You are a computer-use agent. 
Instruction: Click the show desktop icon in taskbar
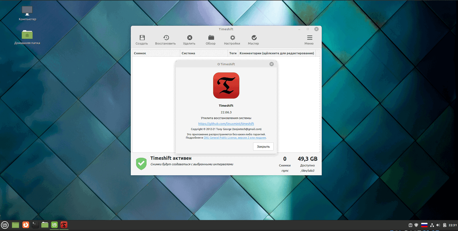tap(16, 225)
